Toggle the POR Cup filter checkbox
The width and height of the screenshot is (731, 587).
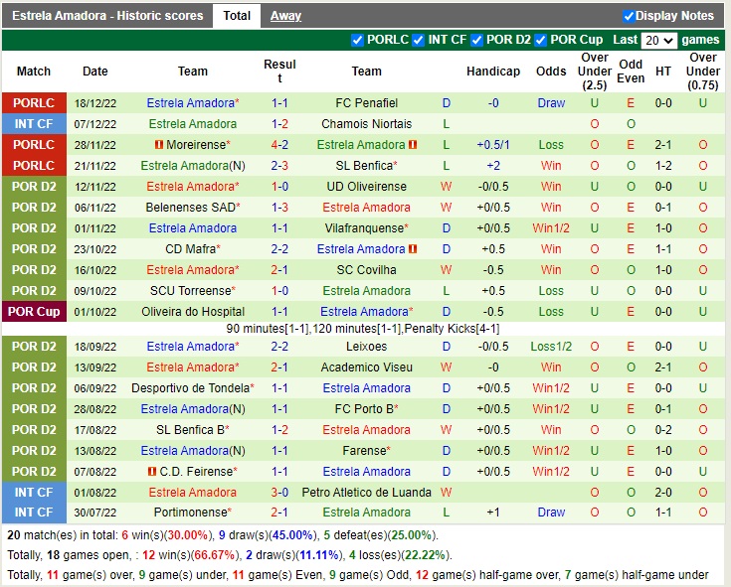point(540,41)
